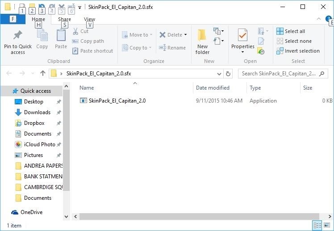Screen dimensions: 334x231
Task: Switch to details view in status bar
Action: pos(317,226)
